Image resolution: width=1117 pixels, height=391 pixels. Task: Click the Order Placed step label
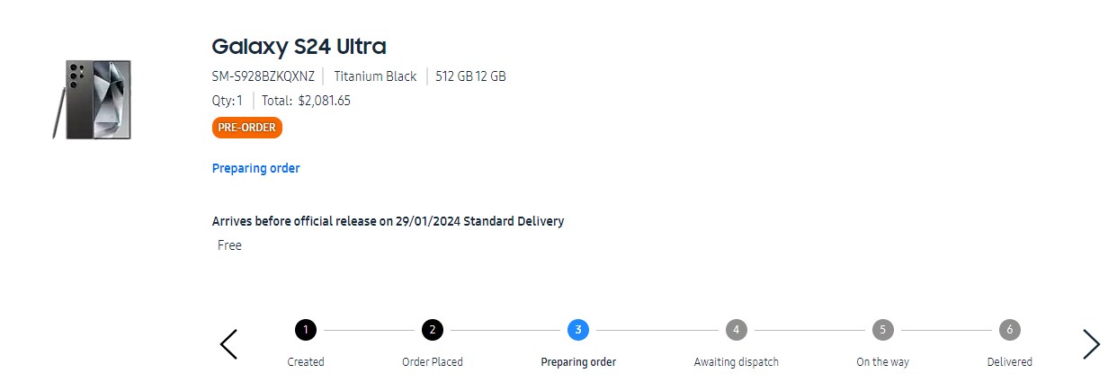pyautogui.click(x=433, y=362)
